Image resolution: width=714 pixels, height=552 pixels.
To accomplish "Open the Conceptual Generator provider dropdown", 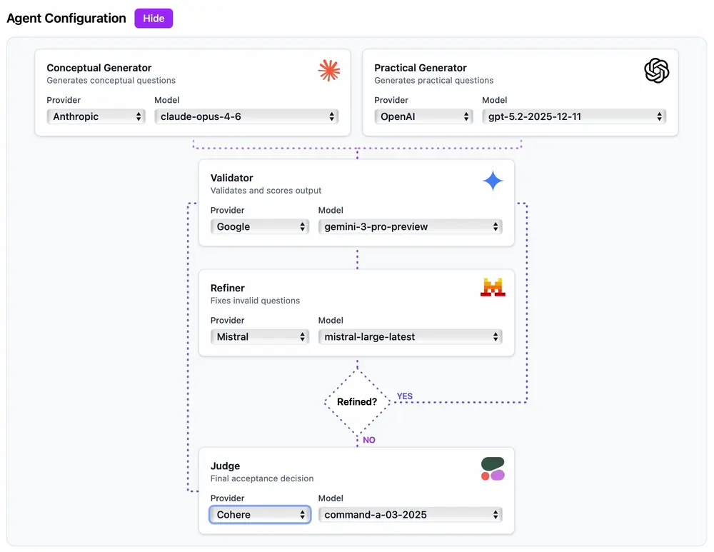I will (96, 116).
